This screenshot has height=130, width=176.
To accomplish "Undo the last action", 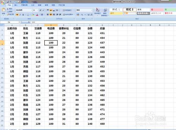I will (x=11, y=2).
